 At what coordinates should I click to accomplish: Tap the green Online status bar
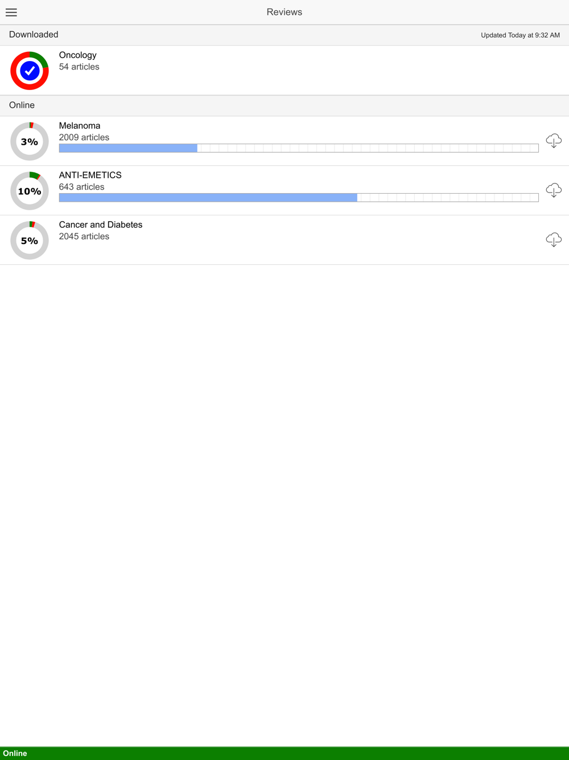point(284,753)
